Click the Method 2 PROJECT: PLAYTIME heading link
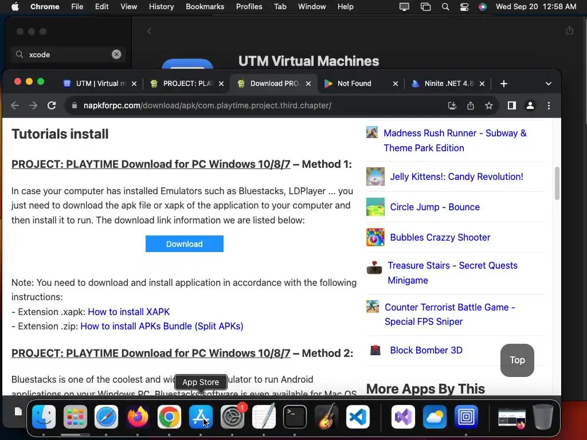Image resolution: width=587 pixels, height=440 pixels. (151, 353)
